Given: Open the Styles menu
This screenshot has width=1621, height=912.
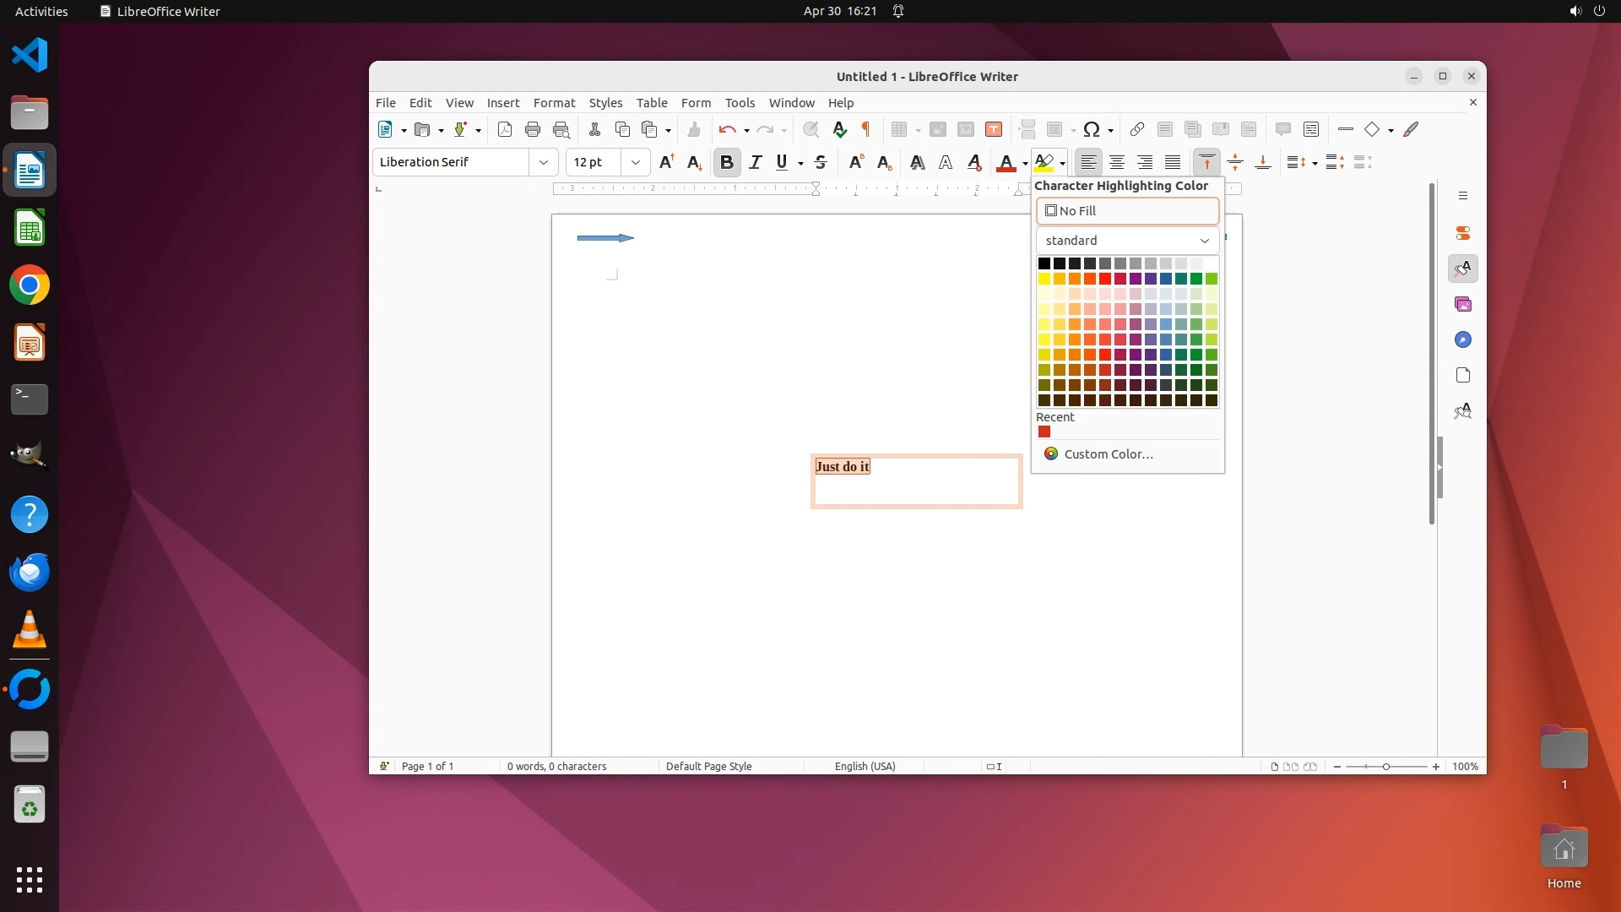Looking at the screenshot, I should point(605,102).
